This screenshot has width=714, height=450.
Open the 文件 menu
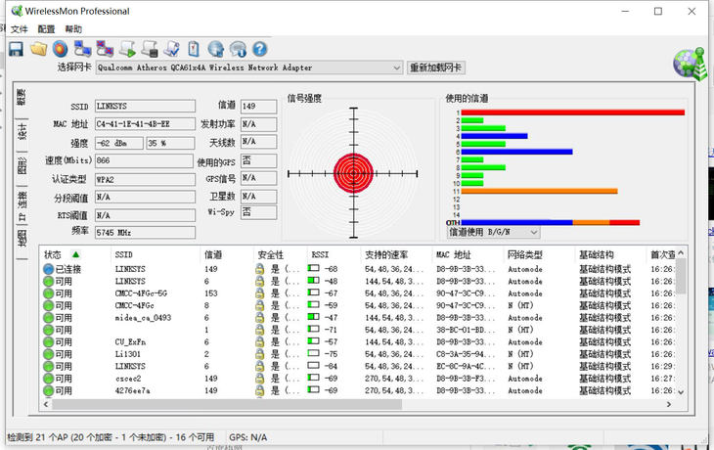(x=20, y=29)
